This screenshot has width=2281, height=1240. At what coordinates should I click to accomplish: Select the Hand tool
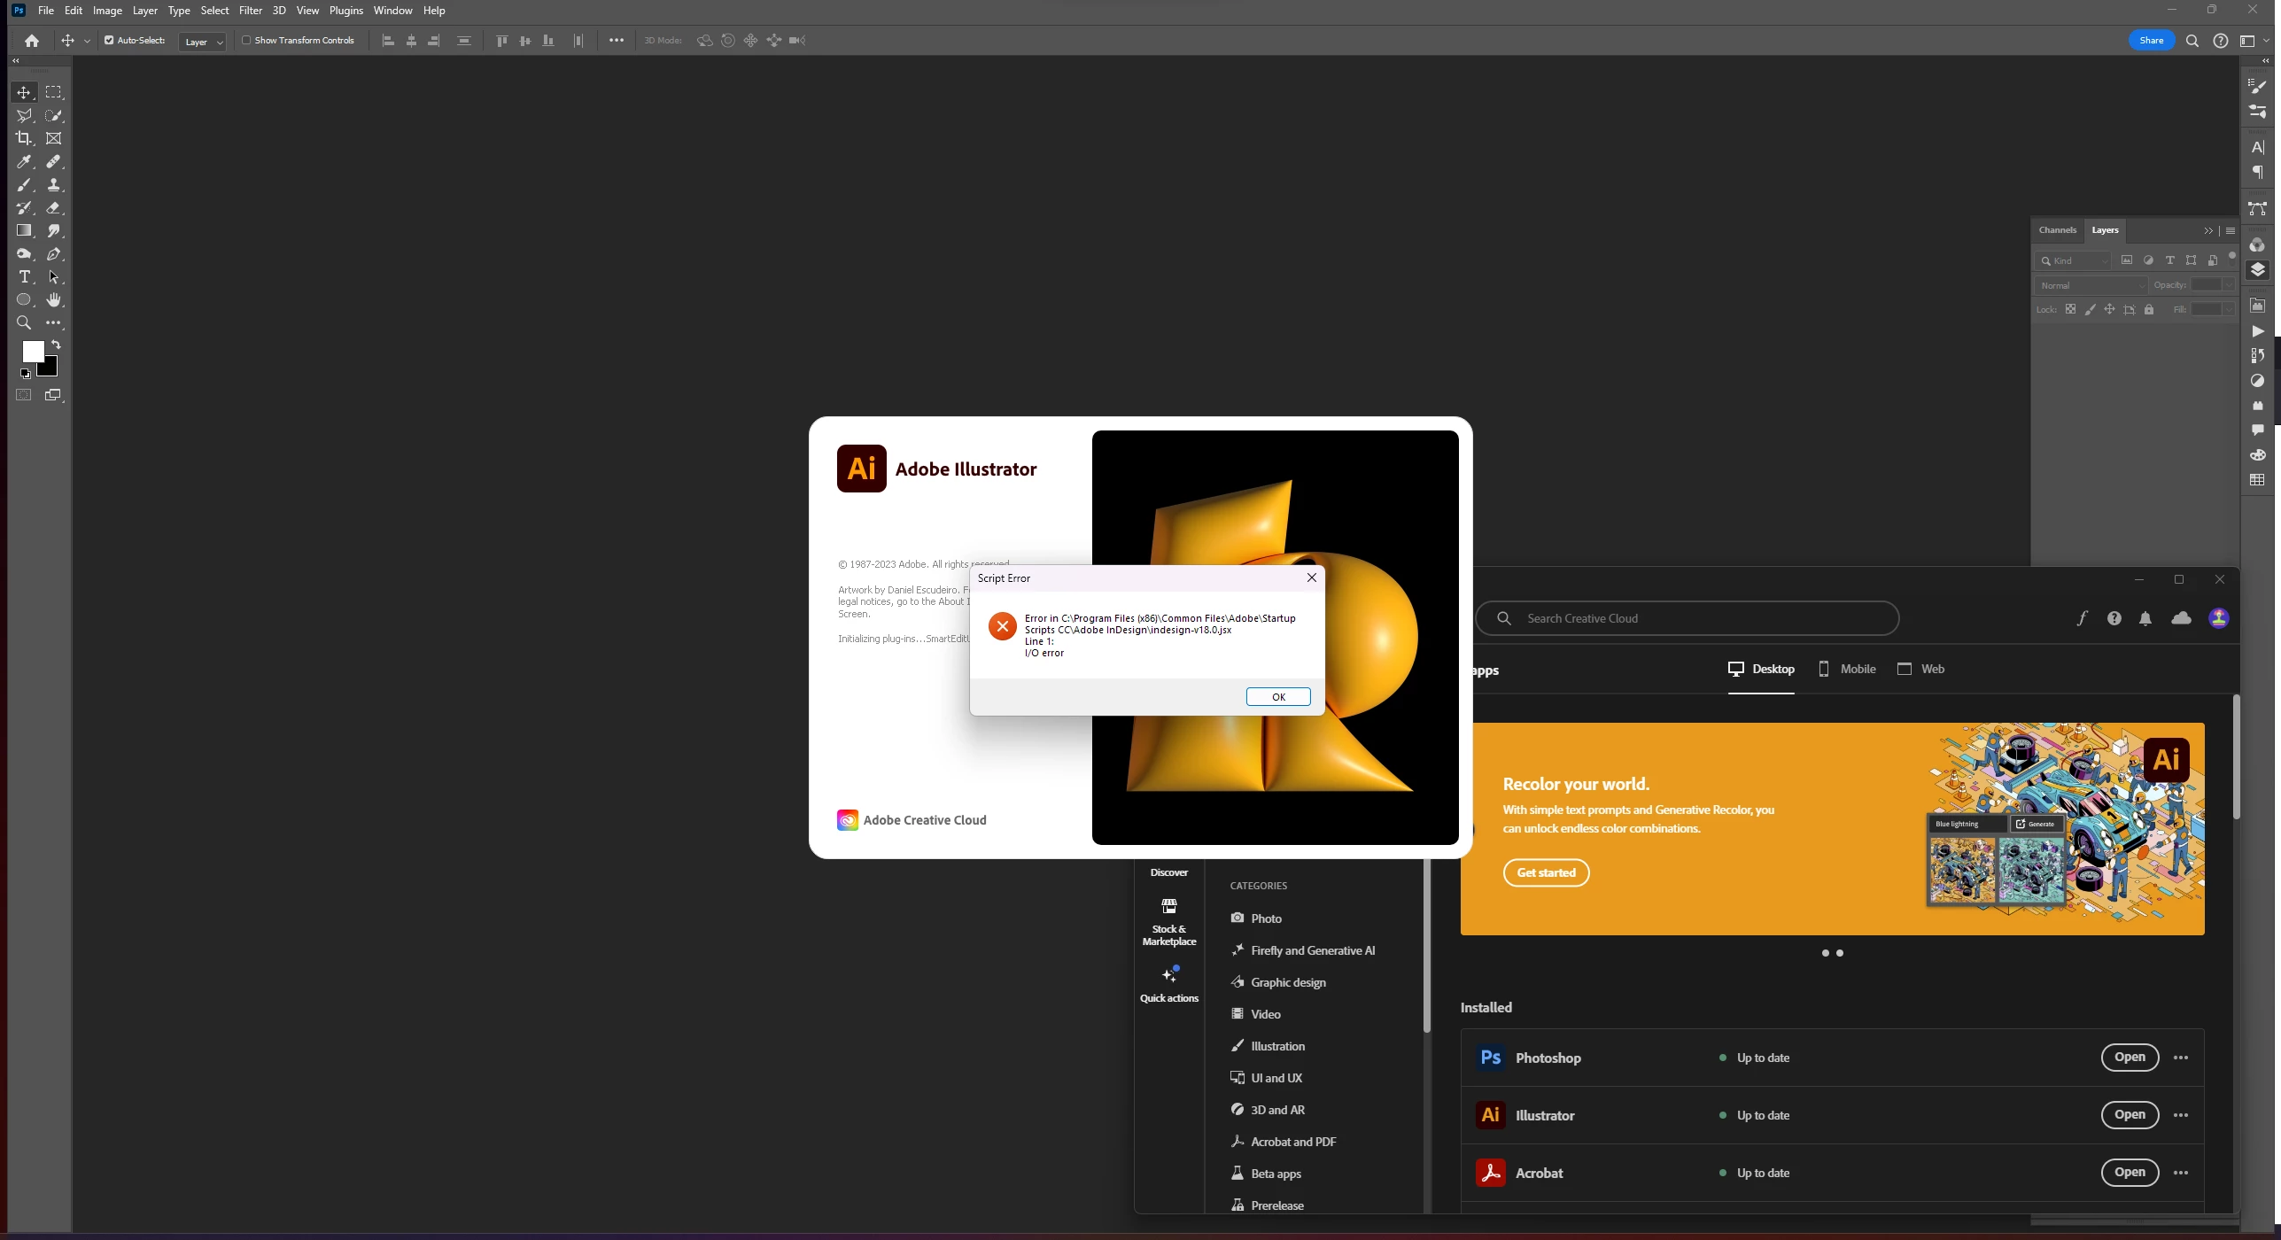point(54,300)
